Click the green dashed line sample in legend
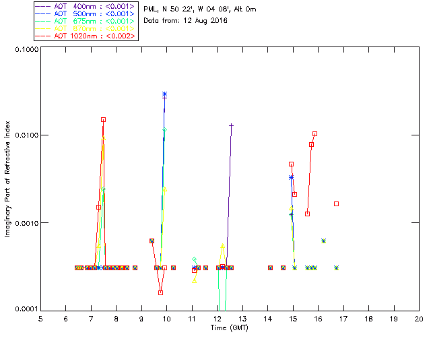This screenshot has width=431, height=345. pos(43,21)
